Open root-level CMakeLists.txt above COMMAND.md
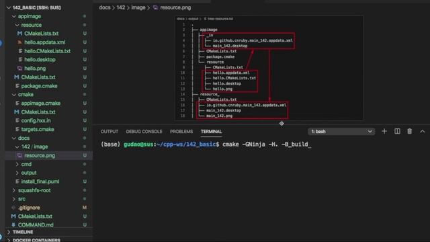Image resolution: width=430 pixels, height=242 pixels. coord(35,216)
